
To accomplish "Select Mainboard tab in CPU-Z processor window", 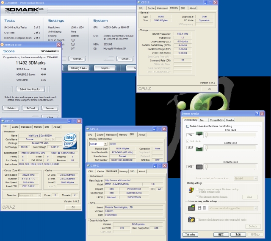I will point(26,127).
